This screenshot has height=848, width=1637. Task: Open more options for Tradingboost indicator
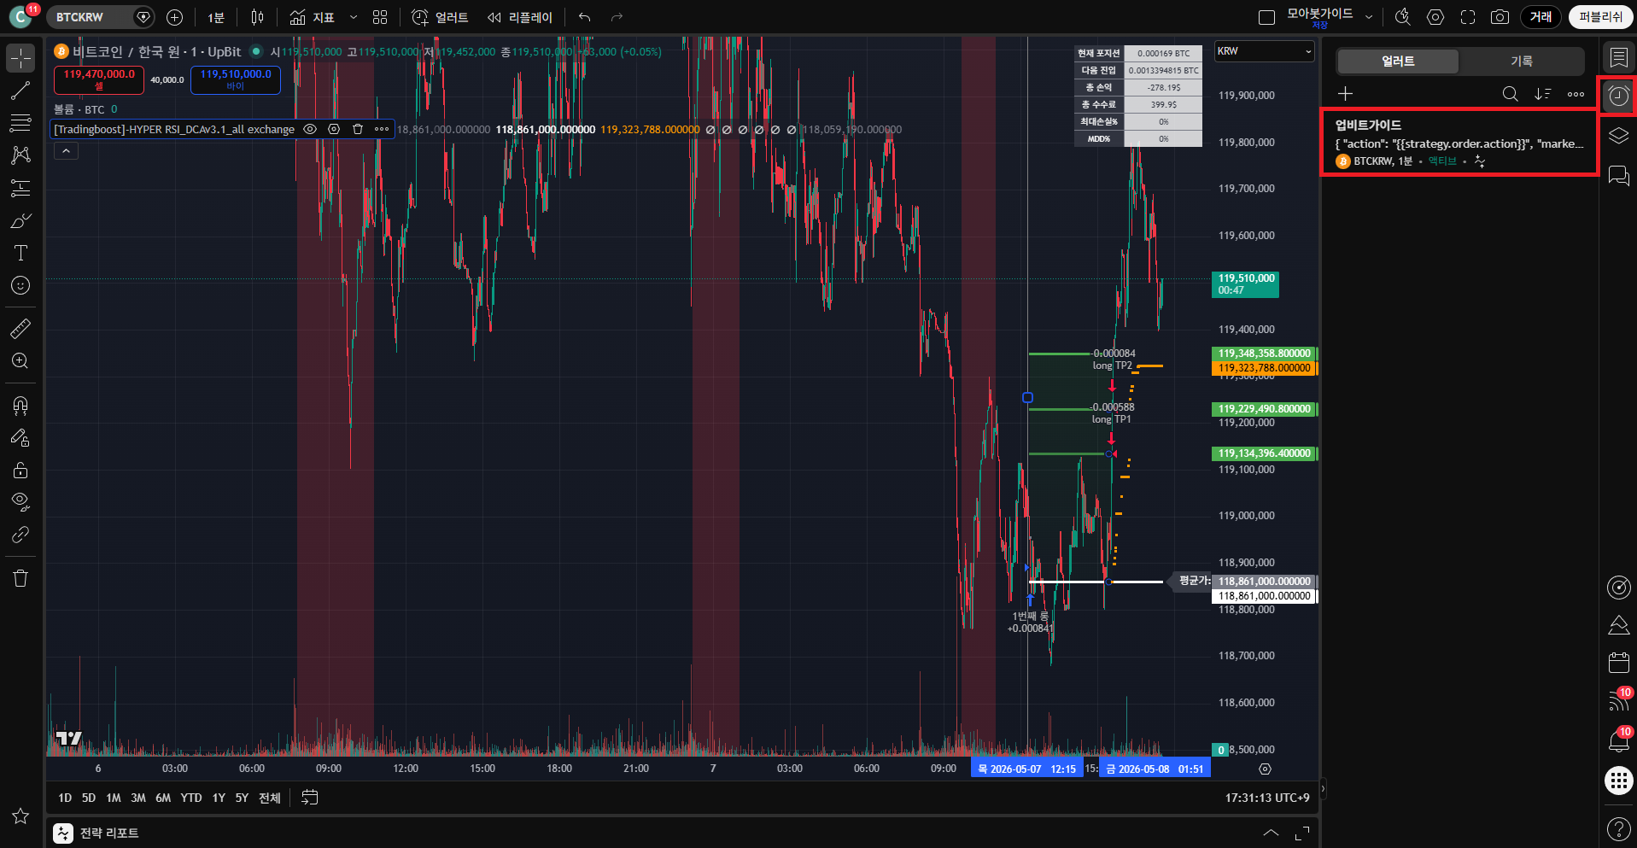pyautogui.click(x=382, y=129)
